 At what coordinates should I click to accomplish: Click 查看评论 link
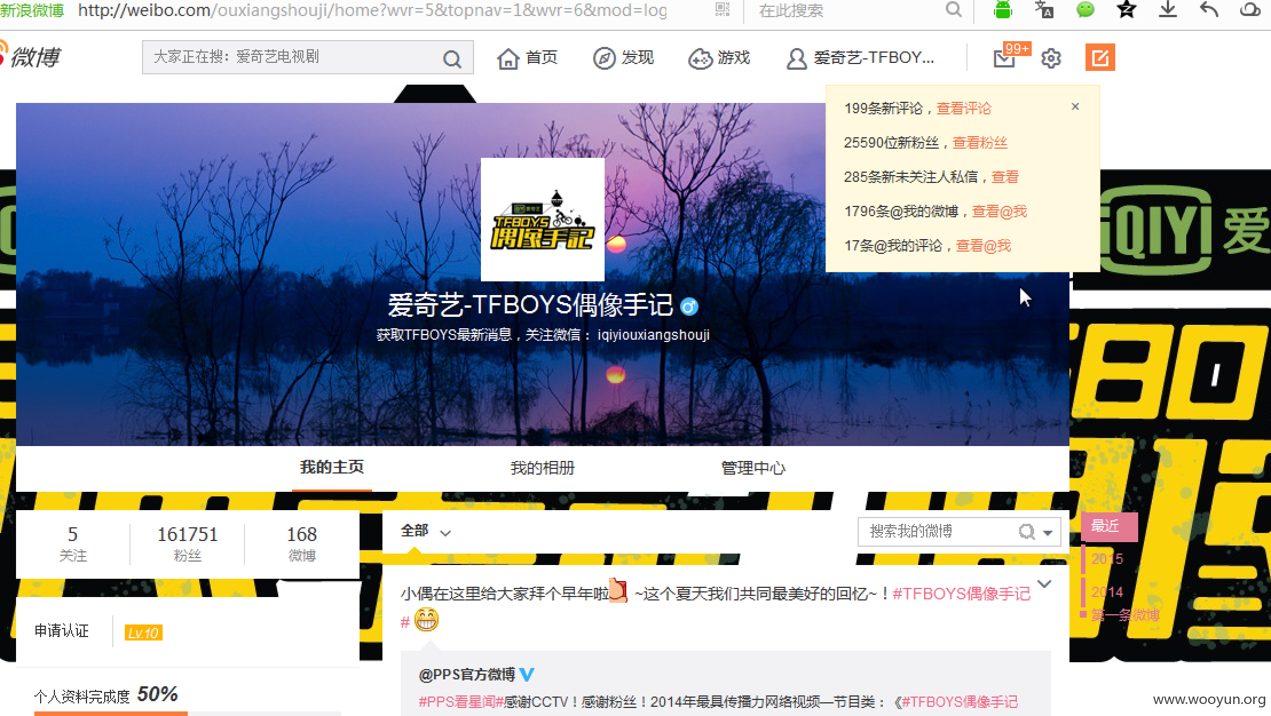(964, 109)
